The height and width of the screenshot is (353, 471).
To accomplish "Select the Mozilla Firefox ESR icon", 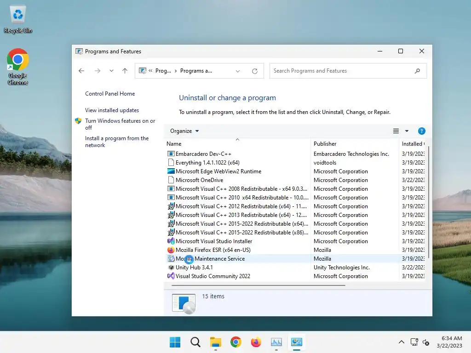I will click(171, 250).
